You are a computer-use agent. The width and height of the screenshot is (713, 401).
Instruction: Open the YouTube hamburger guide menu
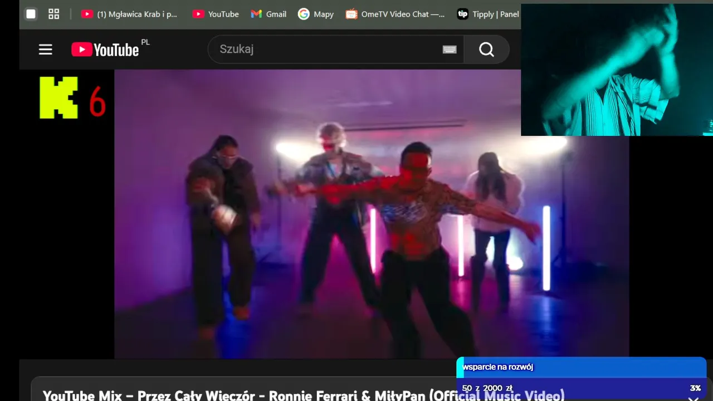point(45,50)
